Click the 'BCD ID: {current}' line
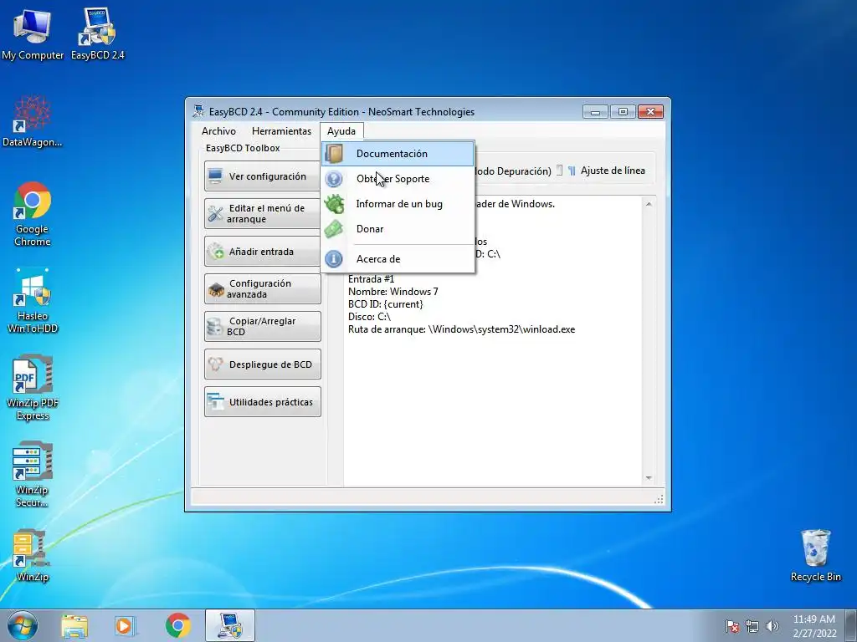The image size is (857, 642). 385,304
